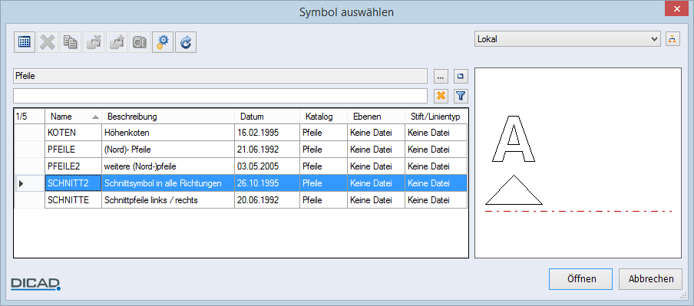Open the gear settings toolbar icon

pyautogui.click(x=163, y=42)
